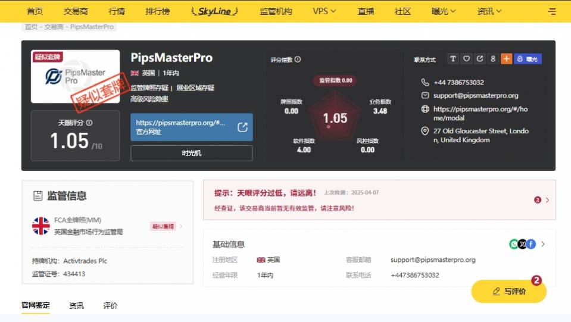Click the SkyLine logo in navigation
The width and height of the screenshot is (571, 322).
[x=214, y=11]
